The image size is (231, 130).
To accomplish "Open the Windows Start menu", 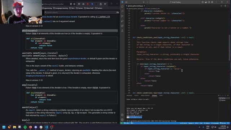I will click(x=4, y=127).
